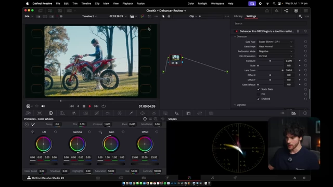Open the Color Wheels palette icon
This screenshot has width=333, height=187.
click(x=50, y=113)
